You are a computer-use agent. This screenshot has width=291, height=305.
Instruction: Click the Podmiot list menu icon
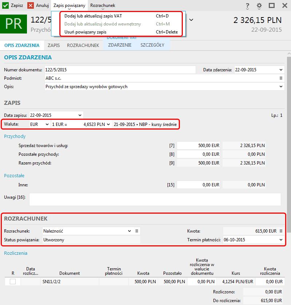281,78
